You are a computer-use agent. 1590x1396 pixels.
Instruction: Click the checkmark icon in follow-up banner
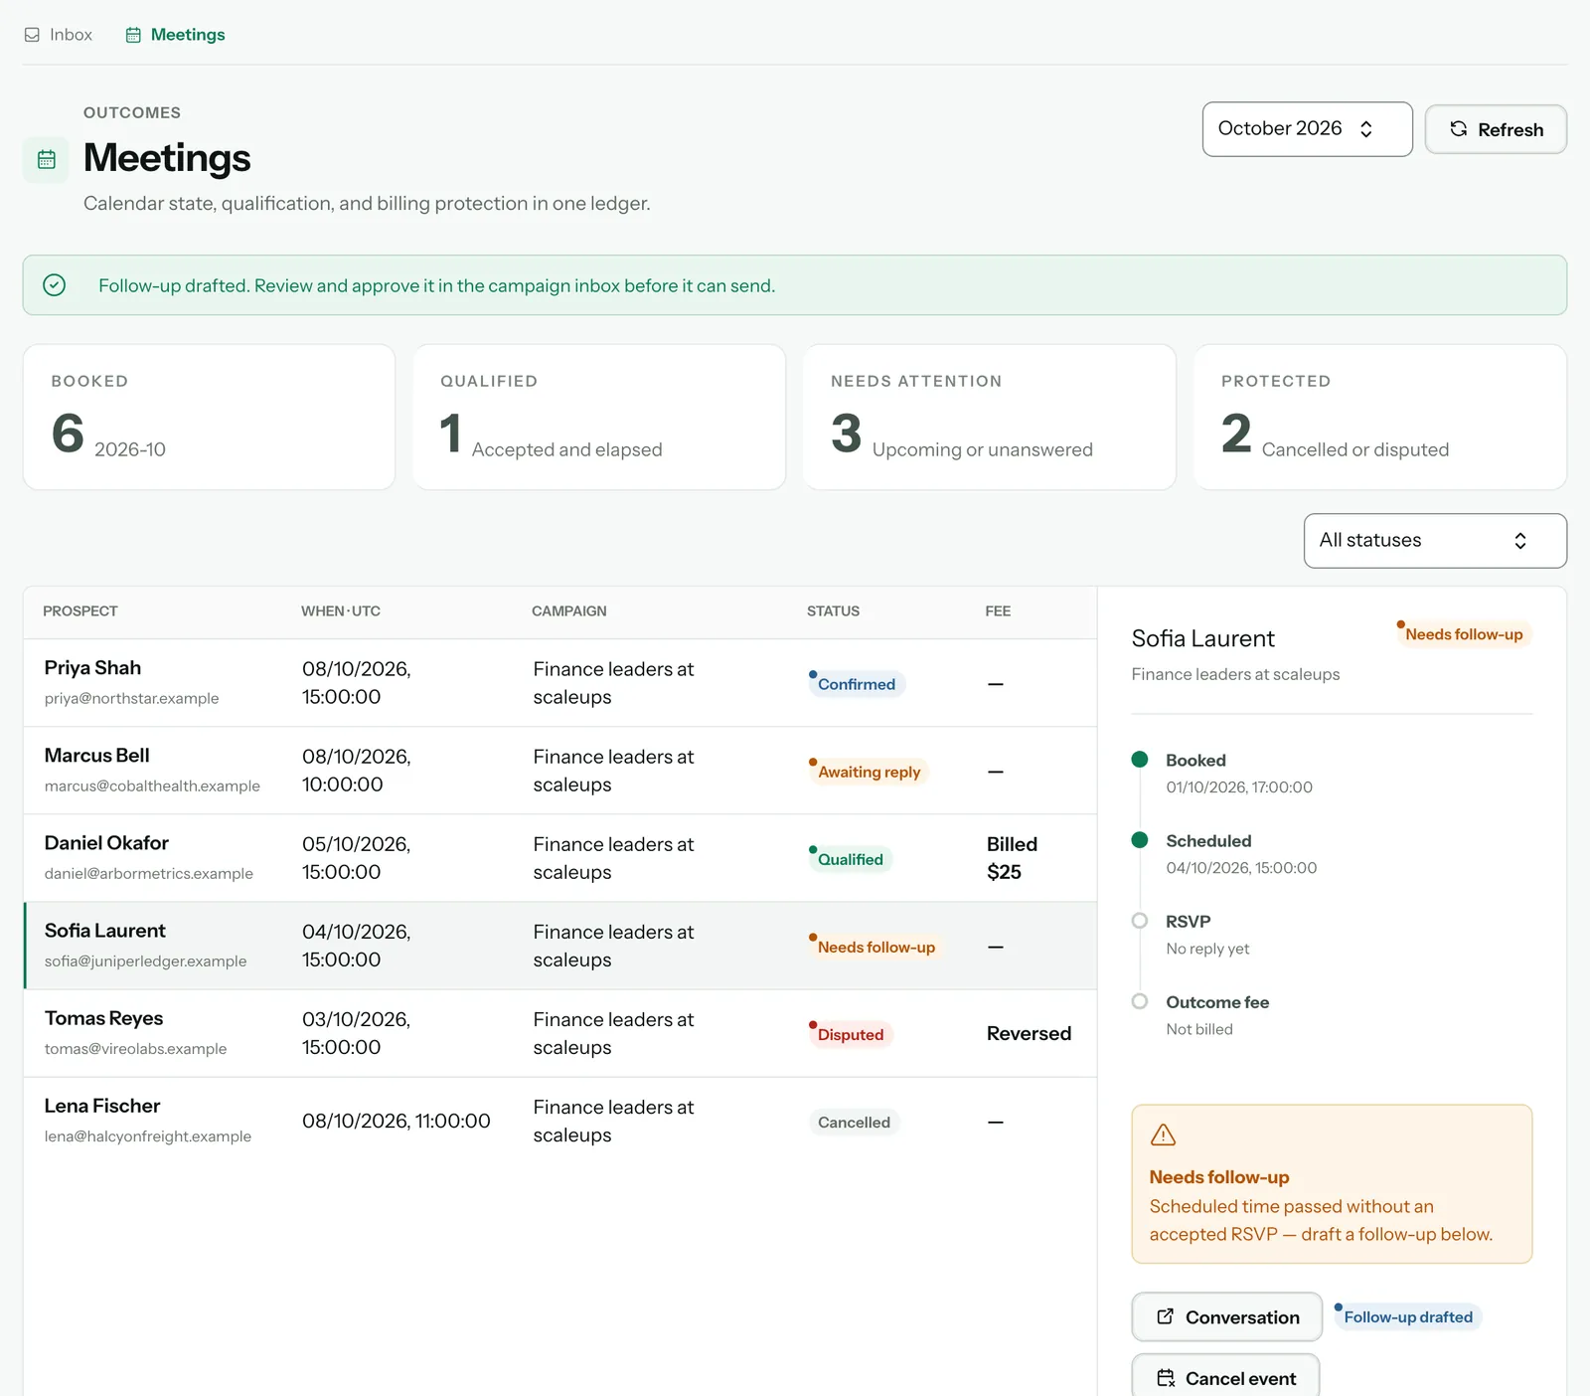coord(55,285)
